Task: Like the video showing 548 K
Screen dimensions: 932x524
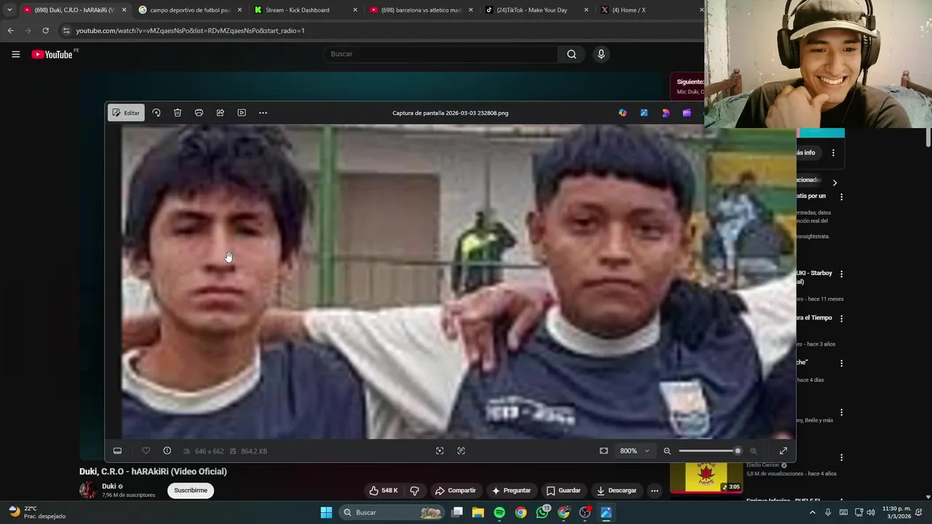Action: (x=383, y=491)
